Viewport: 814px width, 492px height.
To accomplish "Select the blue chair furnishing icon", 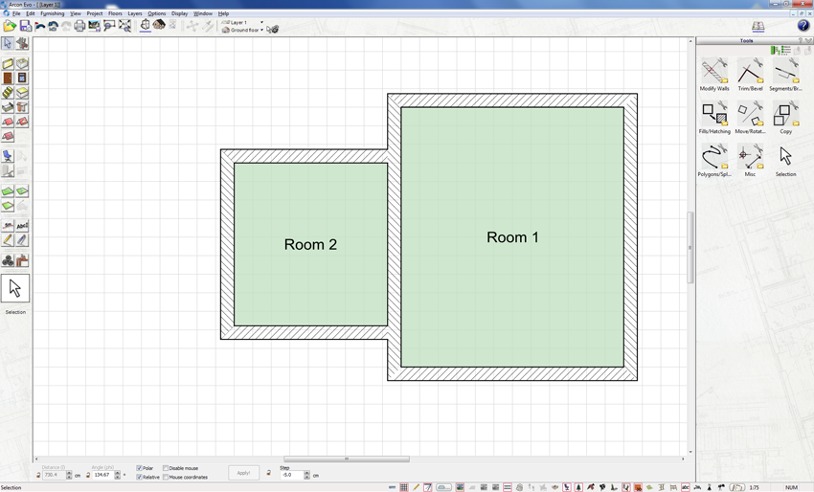I will (x=8, y=156).
